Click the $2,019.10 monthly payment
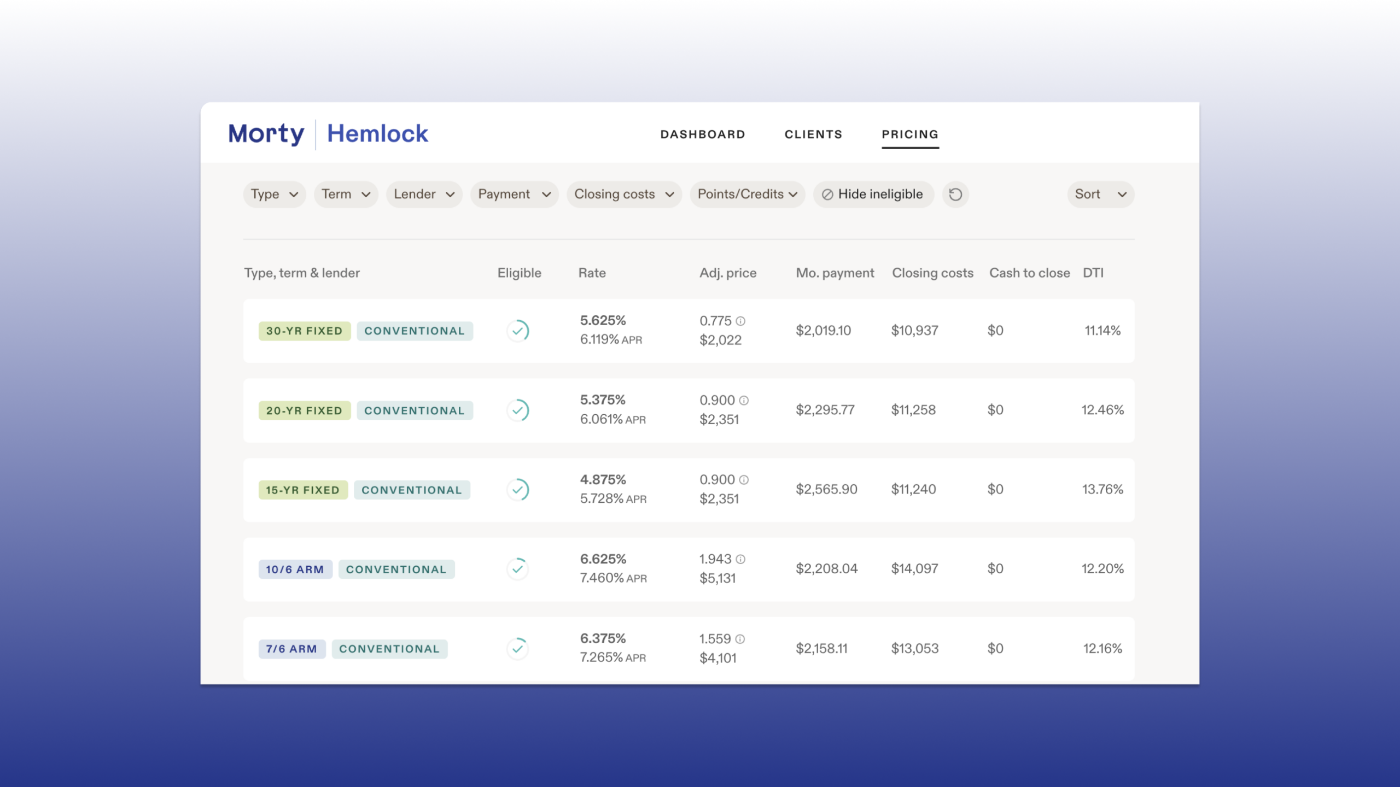The width and height of the screenshot is (1400, 787). [x=823, y=331]
